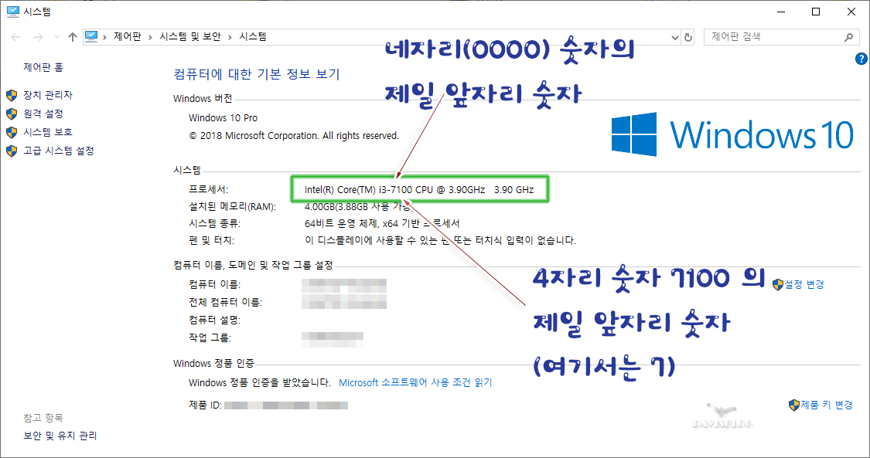Click the computer icon in the address bar

[x=91, y=36]
